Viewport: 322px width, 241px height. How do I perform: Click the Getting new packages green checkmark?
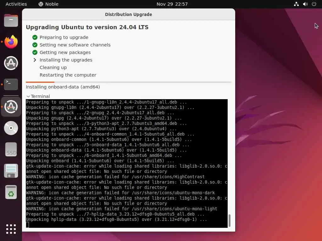tap(35, 52)
